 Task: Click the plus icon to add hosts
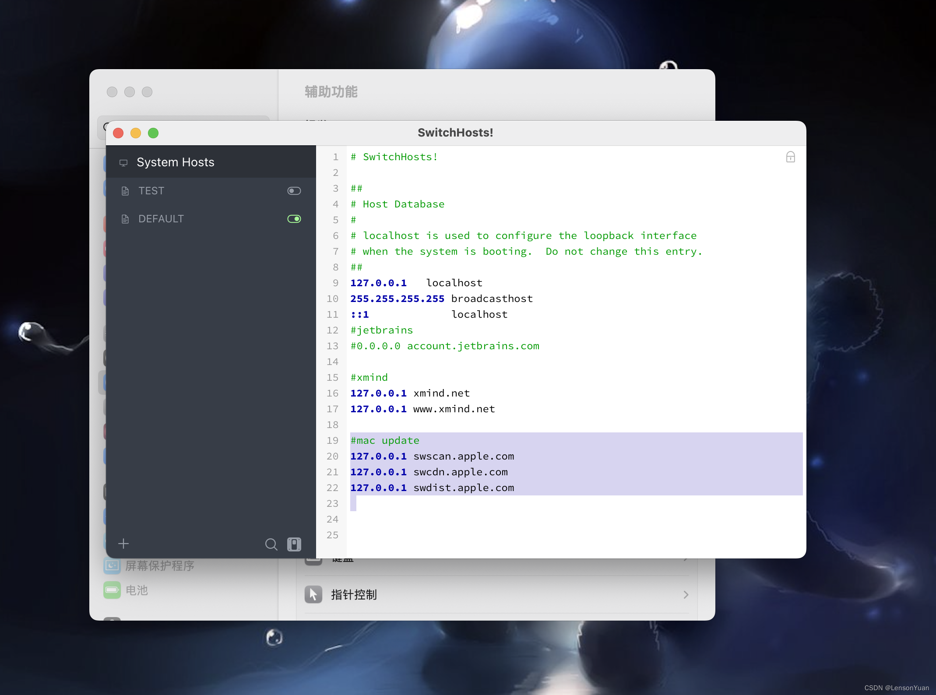(123, 544)
